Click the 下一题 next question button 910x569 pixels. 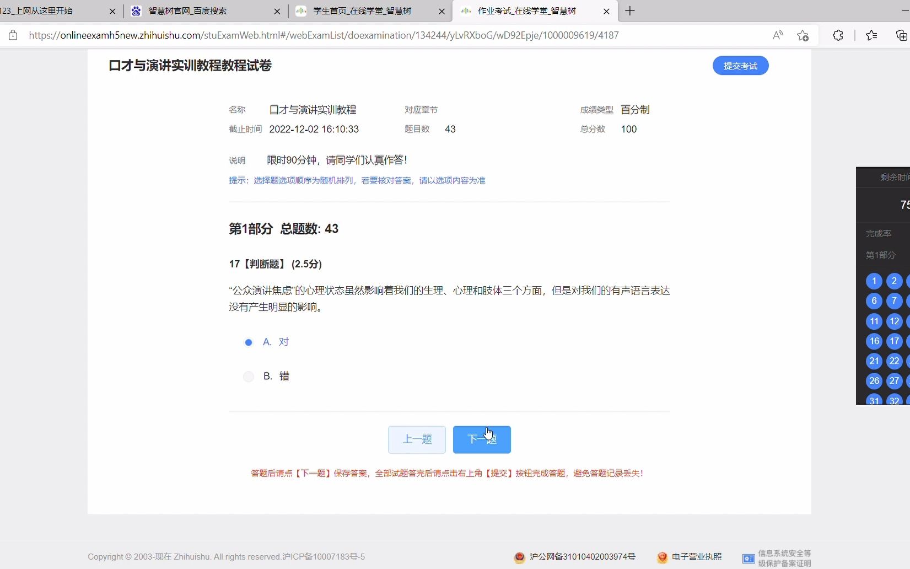click(482, 439)
